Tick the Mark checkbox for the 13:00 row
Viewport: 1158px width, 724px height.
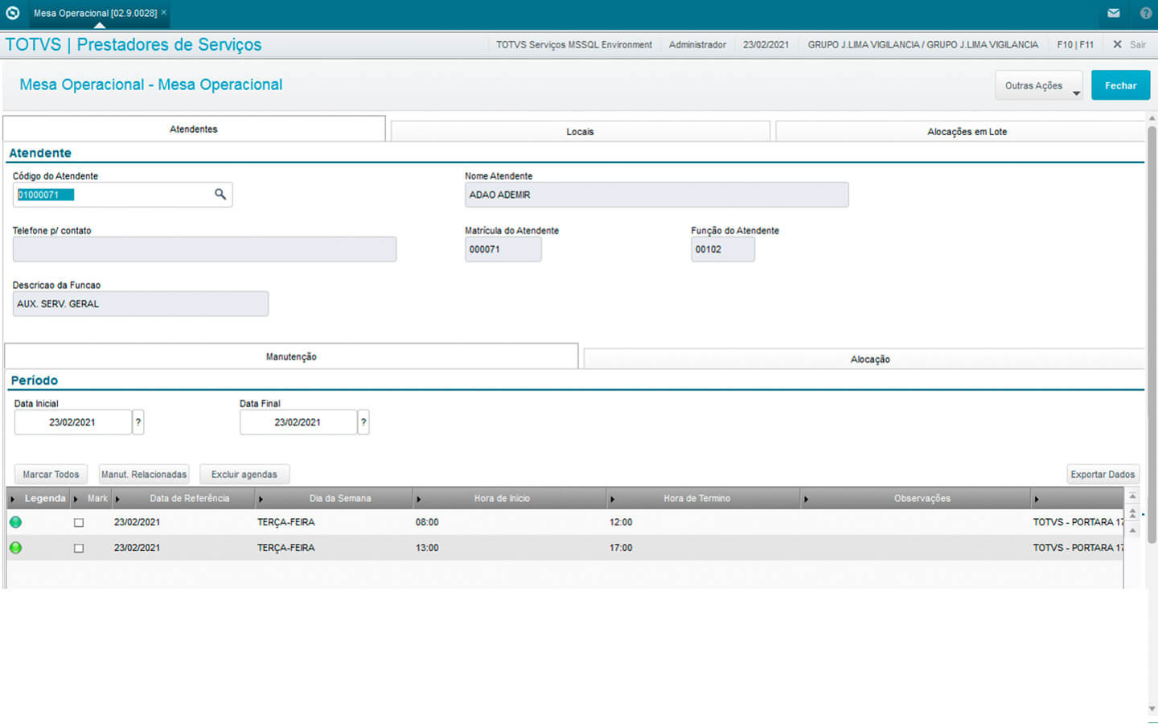[x=79, y=549]
